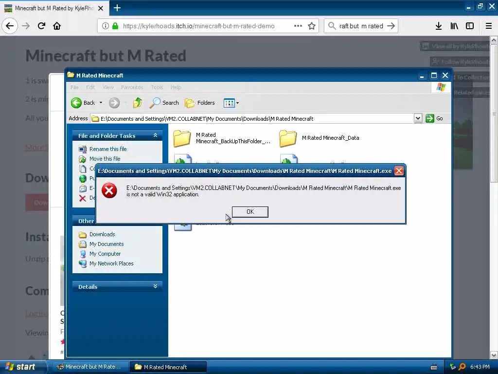Toggle the Folders pane in Explorer

pos(200,103)
